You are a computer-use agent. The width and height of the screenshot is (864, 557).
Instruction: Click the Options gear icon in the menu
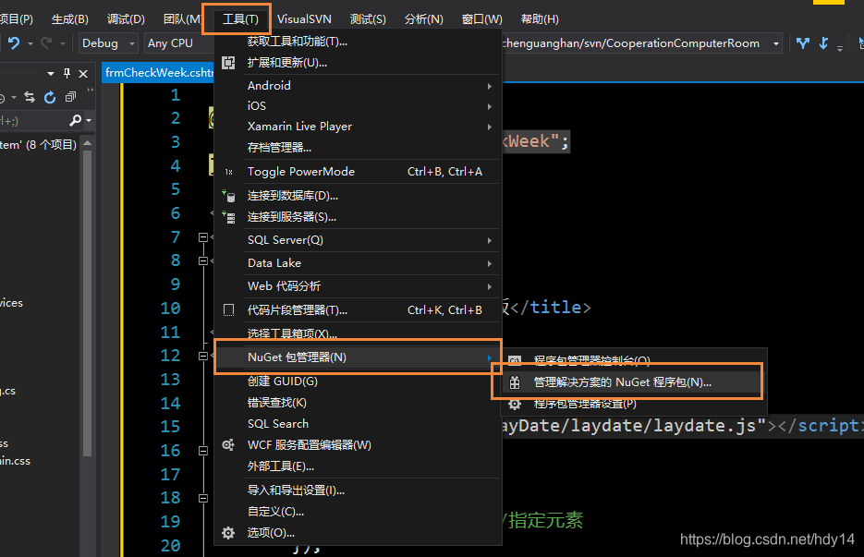(x=228, y=533)
